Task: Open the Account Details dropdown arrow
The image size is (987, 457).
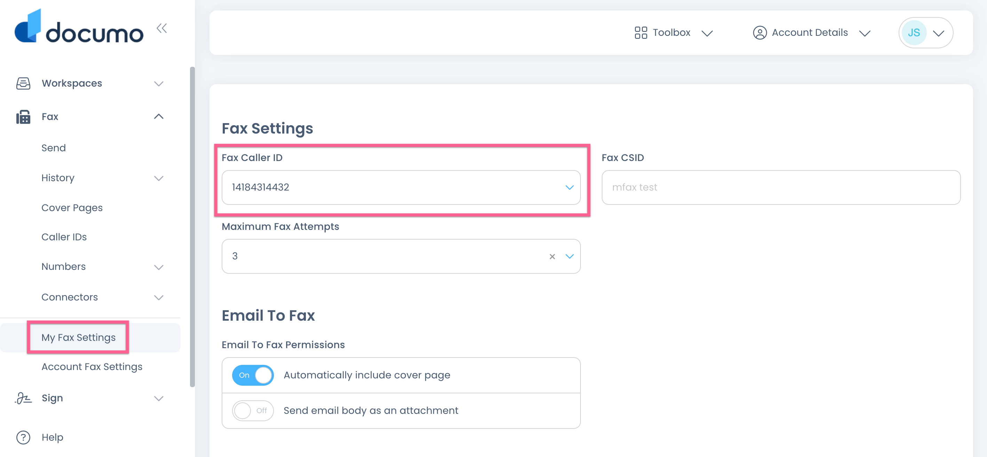Action: (x=865, y=33)
